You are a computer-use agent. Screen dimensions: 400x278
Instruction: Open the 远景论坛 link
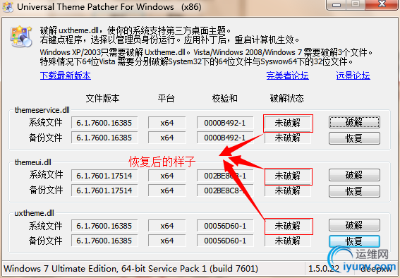[353, 75]
